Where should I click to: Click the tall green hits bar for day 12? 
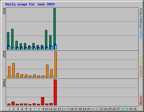55,26
